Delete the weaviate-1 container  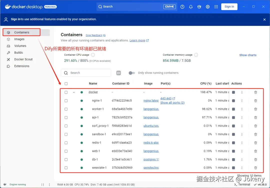pyautogui.click(x=256, y=168)
